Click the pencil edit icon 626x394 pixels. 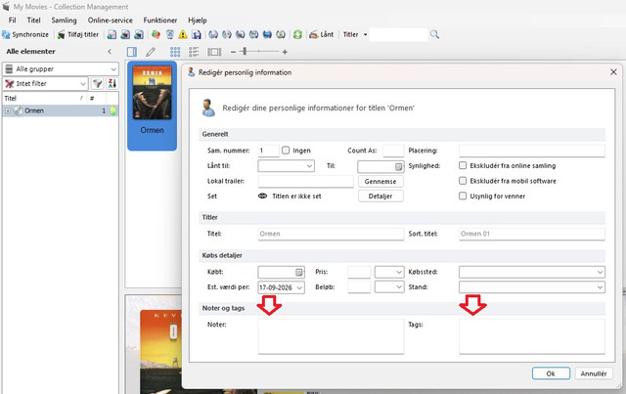[x=151, y=52]
